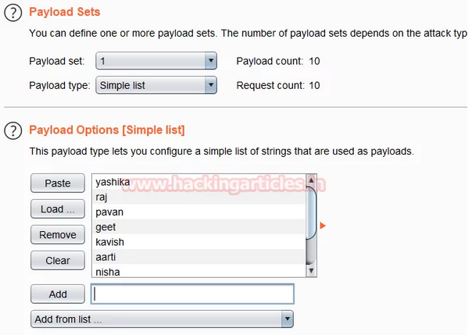The height and width of the screenshot is (335, 472).
Task: Select the yashika payload entry
Action: [x=198, y=182]
